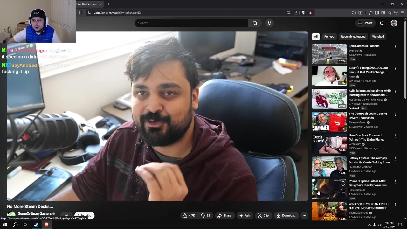Open options for Steam's lawsuit video

[x=395, y=68]
